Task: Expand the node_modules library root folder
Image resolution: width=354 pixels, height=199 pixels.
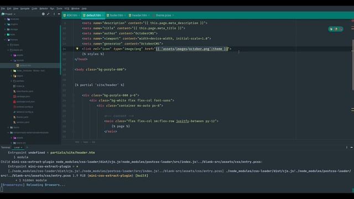Action: point(11,71)
